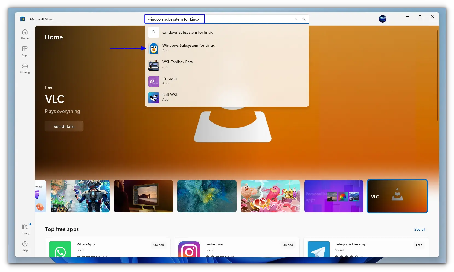Select the Candy Crush carousel thumbnail
Image resolution: width=454 pixels, height=272 pixels.
270,196
